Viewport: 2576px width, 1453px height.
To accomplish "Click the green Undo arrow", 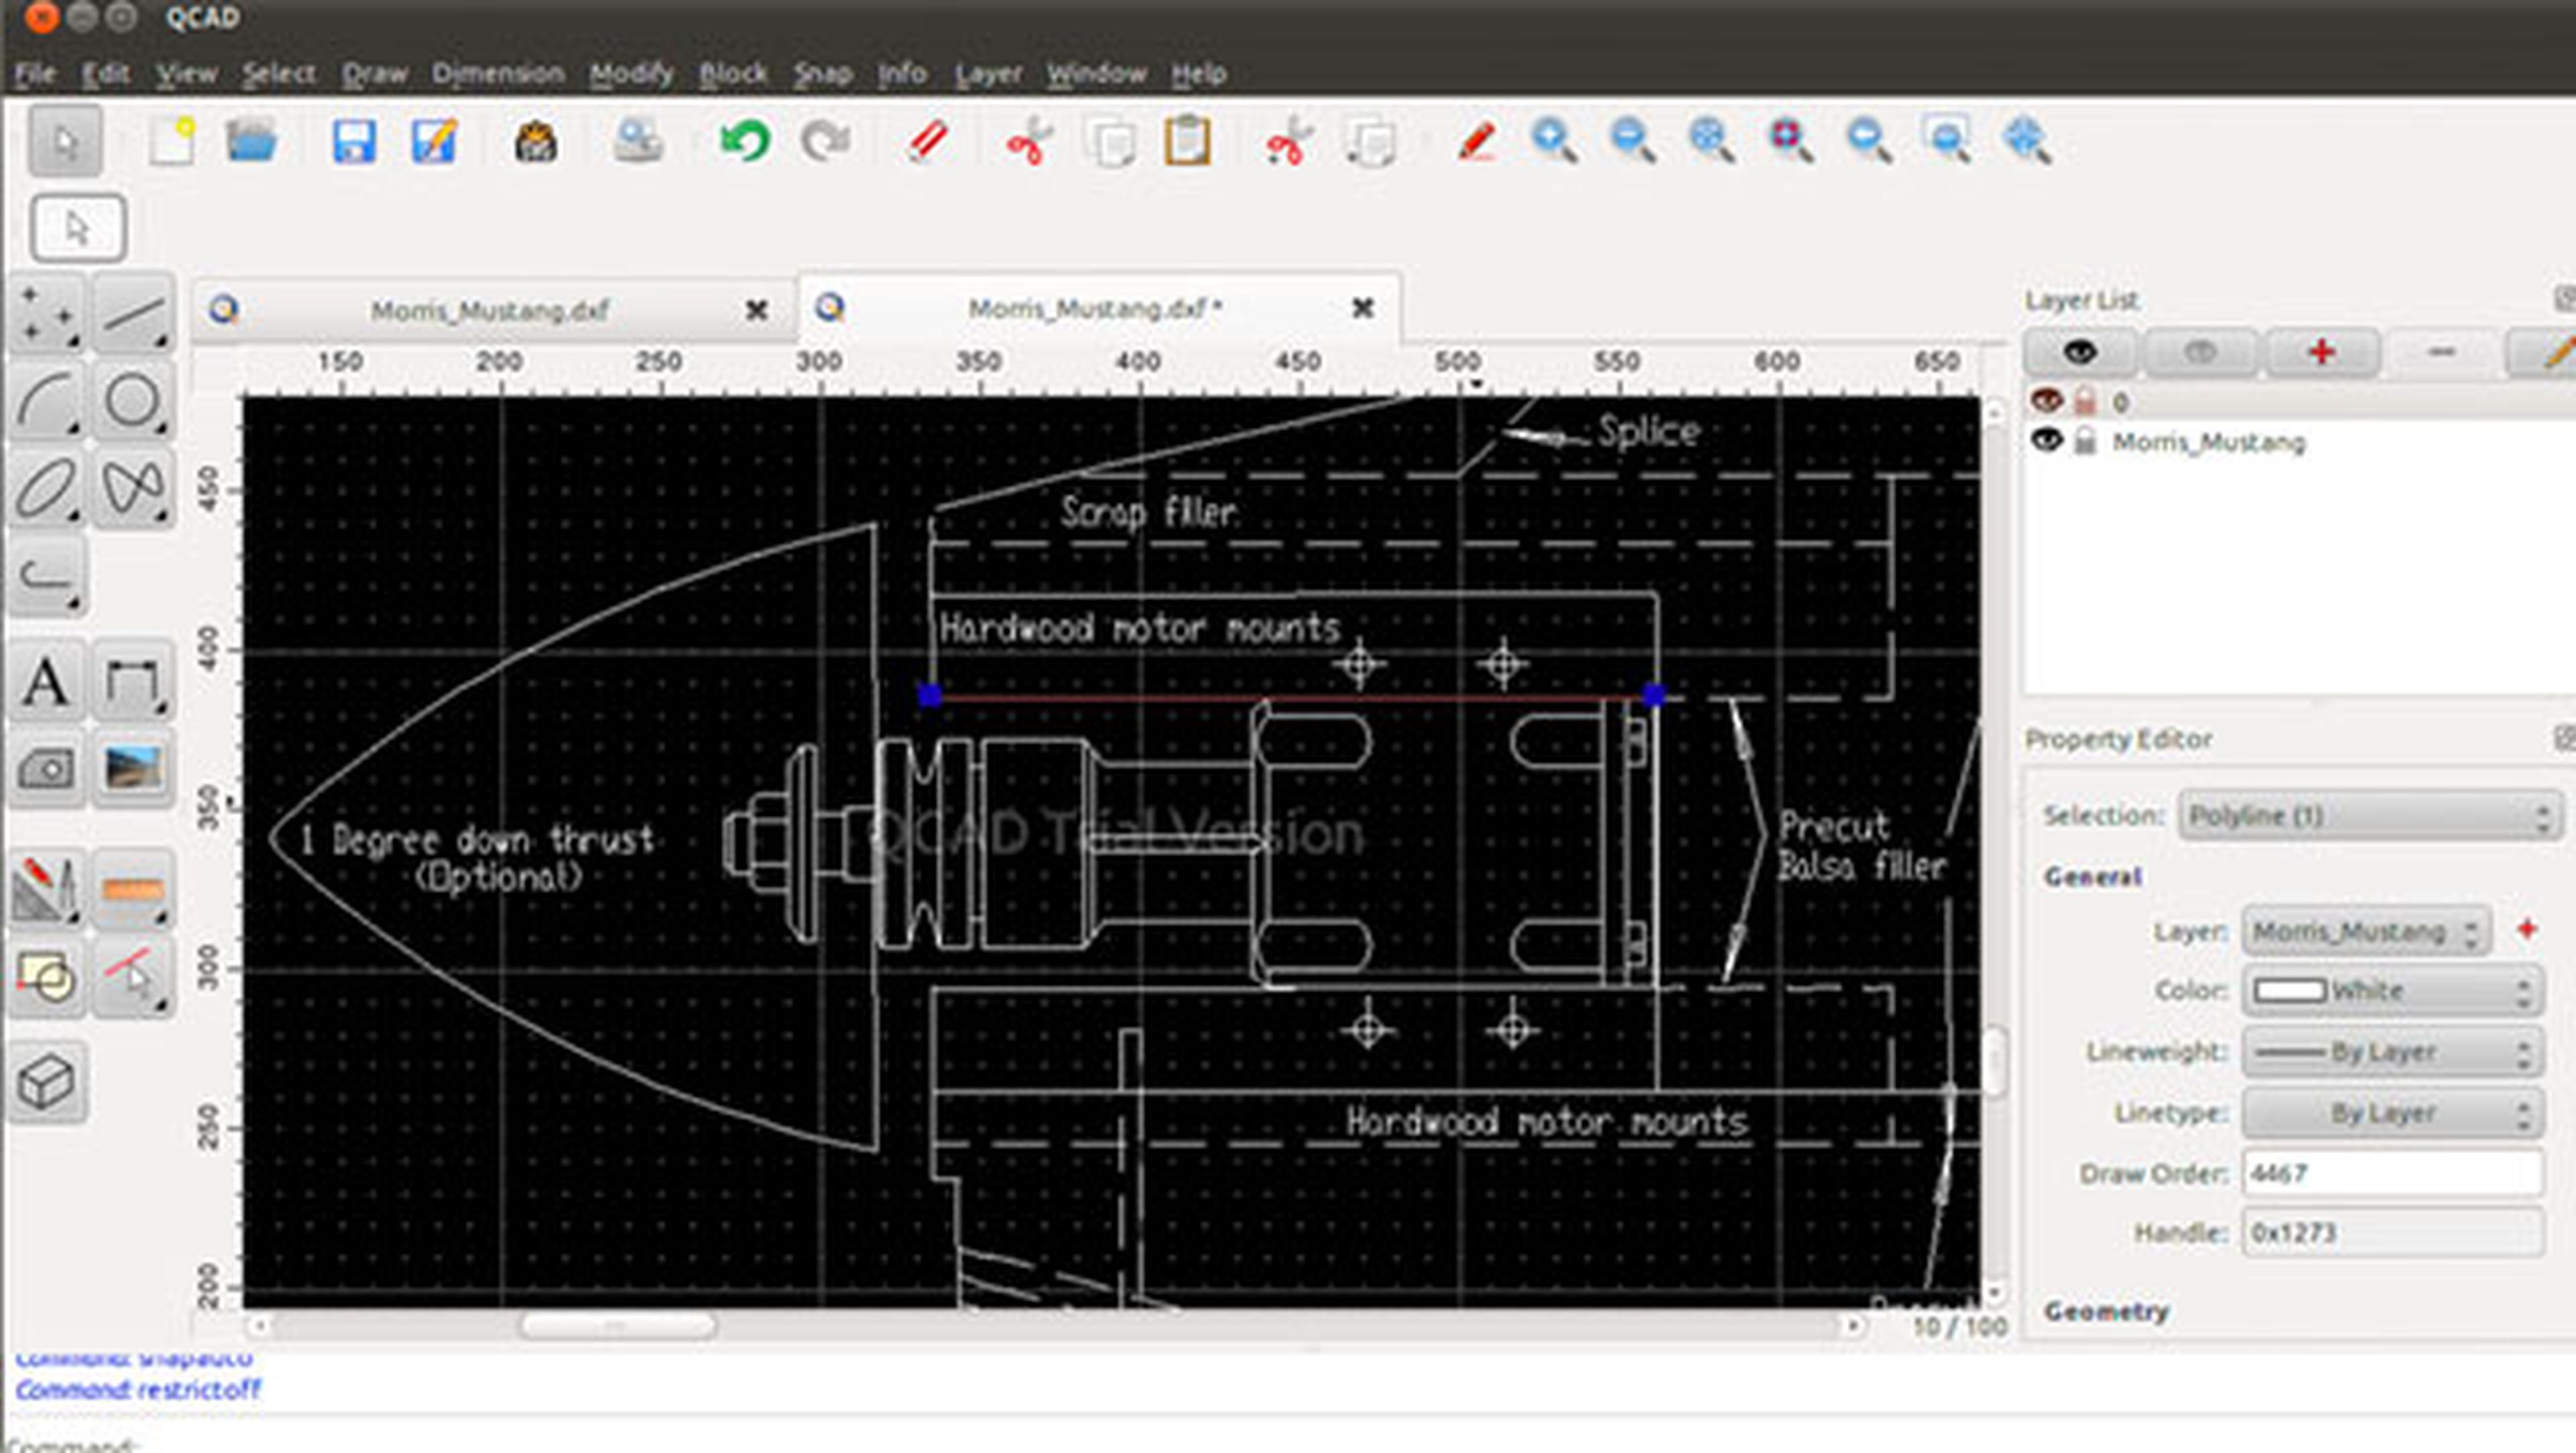I will [745, 140].
